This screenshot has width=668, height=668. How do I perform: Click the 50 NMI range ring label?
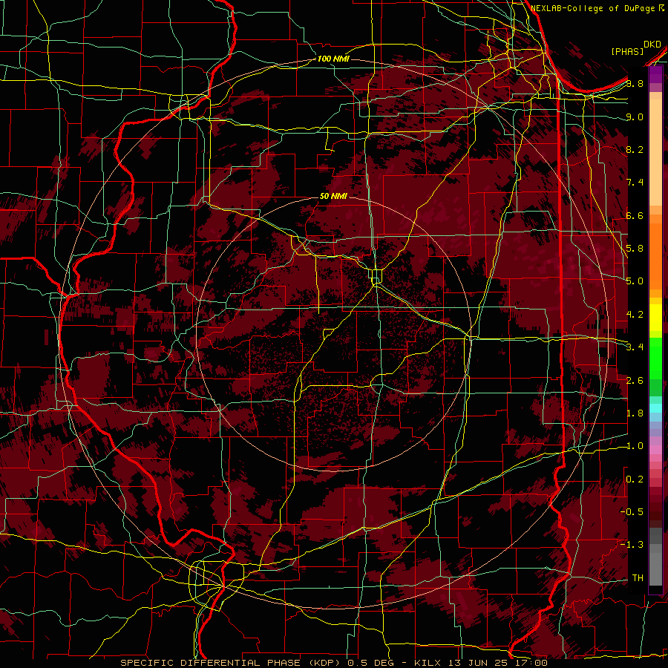tap(333, 197)
